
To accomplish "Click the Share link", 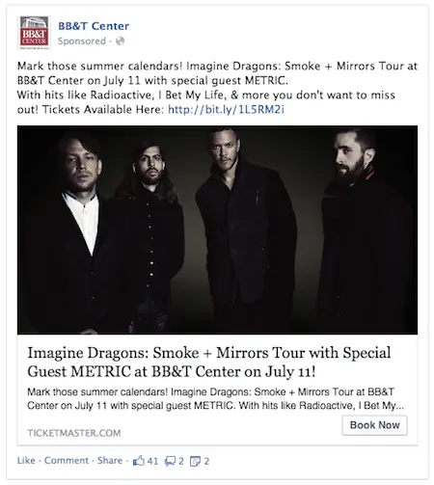I will [110, 460].
